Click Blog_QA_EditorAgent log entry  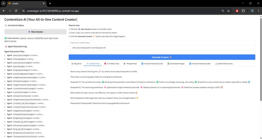[24, 129]
